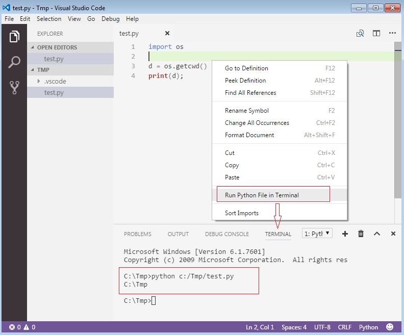Click the terminal prompt C:\Tmp>
404x335 pixels.
point(137,300)
